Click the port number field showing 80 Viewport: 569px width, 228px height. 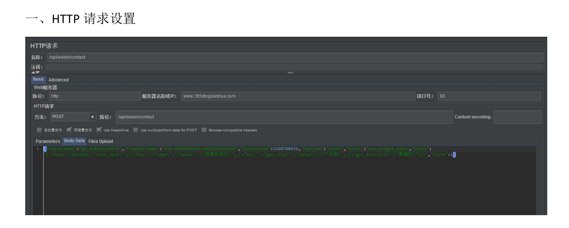[x=489, y=97]
